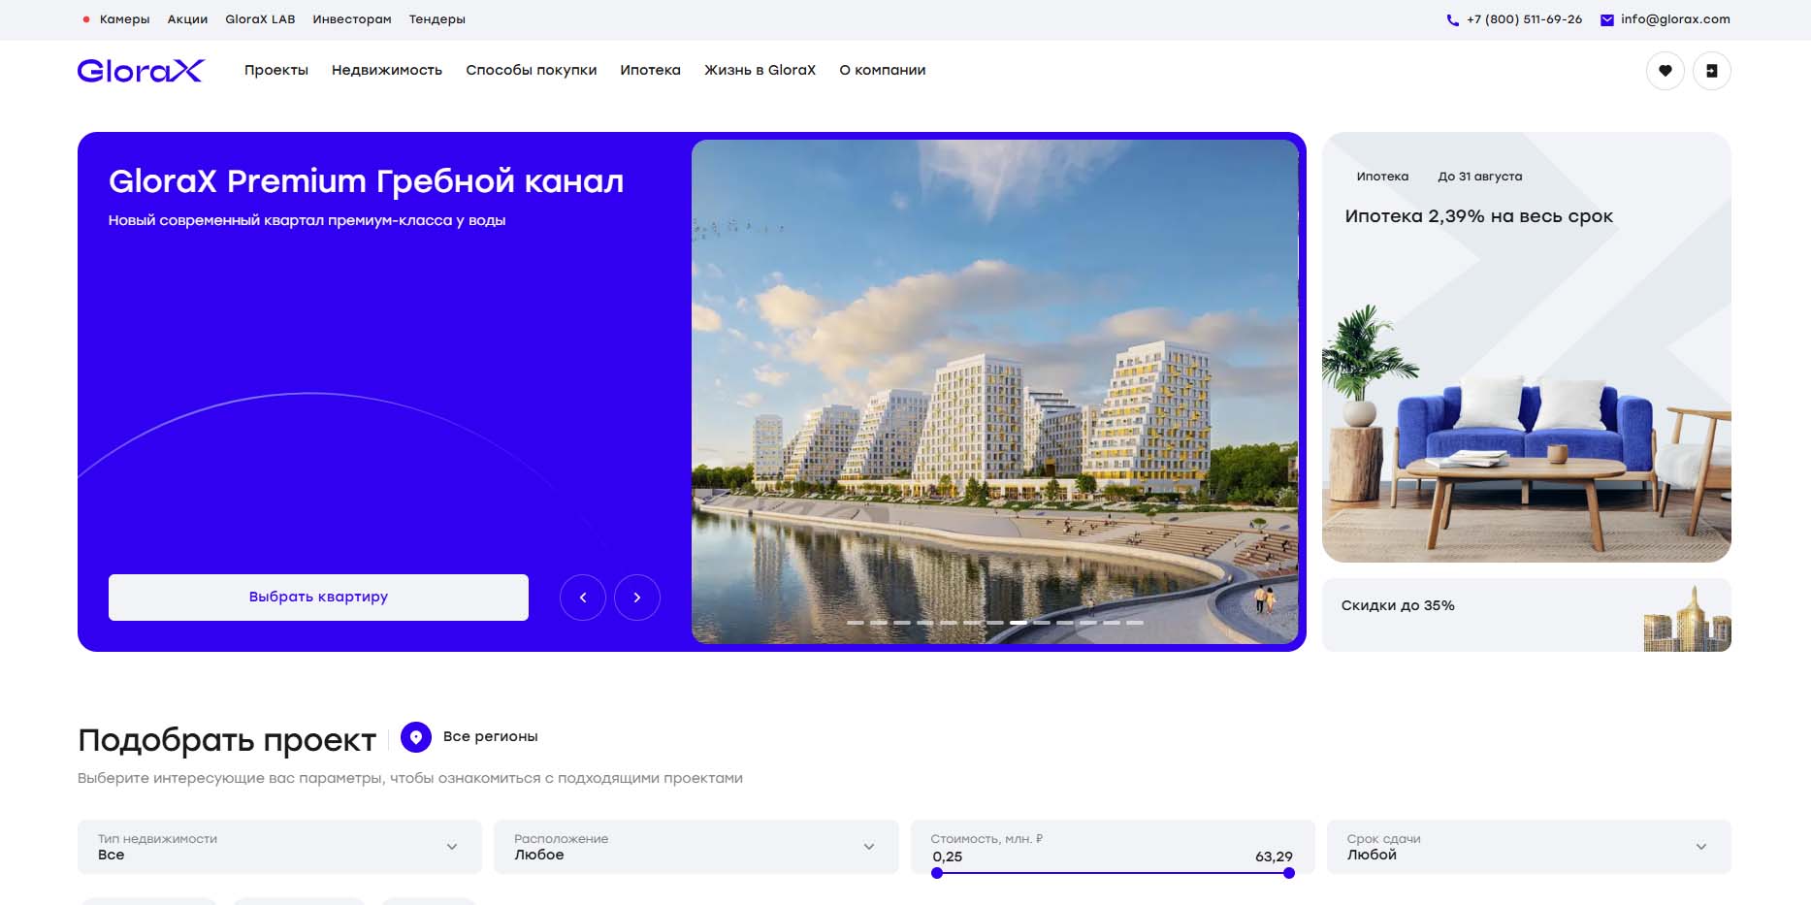Click the login door icon
1811x905 pixels.
coord(1711,71)
